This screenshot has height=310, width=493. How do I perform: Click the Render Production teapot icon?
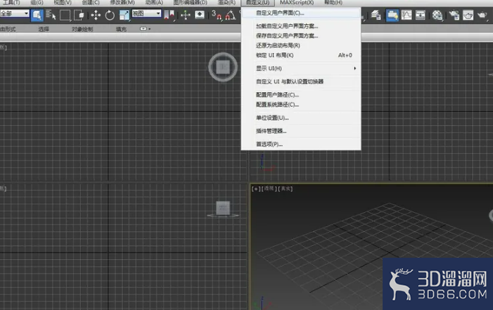482,15
